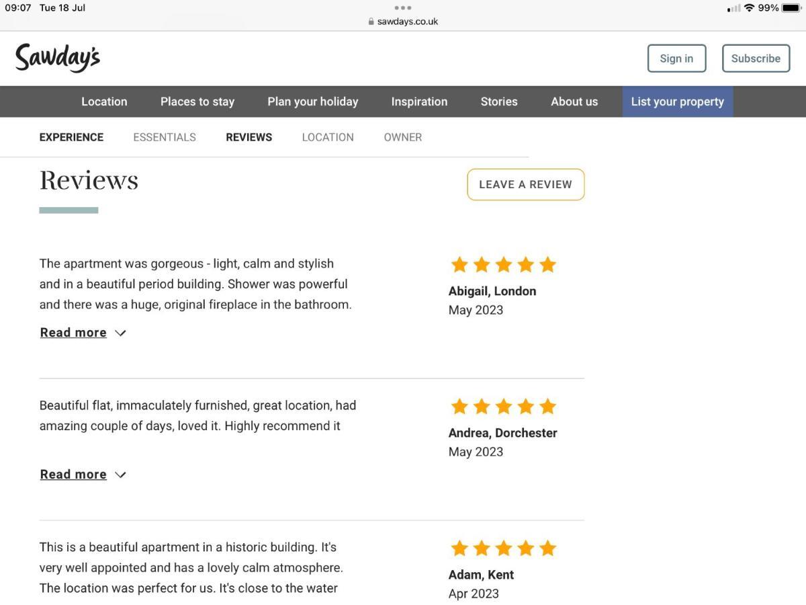Click the third star on Adam's rating

click(504, 549)
